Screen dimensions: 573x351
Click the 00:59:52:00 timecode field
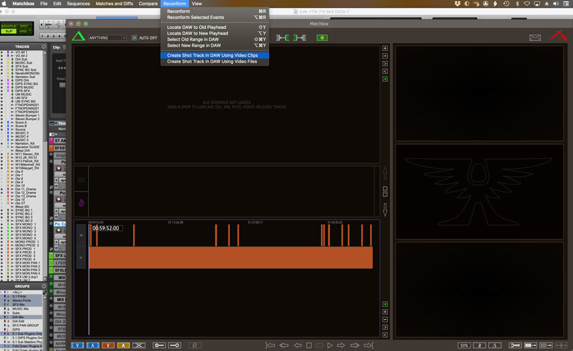106,228
